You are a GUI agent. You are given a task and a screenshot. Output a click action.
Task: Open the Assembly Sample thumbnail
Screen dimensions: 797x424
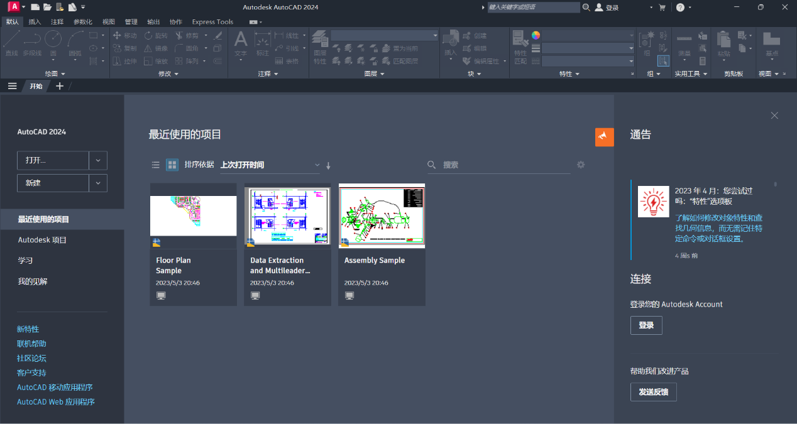click(382, 215)
